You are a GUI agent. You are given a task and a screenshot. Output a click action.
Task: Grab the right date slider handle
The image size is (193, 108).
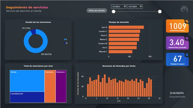coord(160,12)
